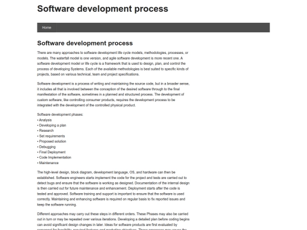
Task: Click the paragraph starting 'The high-level design'
Action: tap(113, 189)
